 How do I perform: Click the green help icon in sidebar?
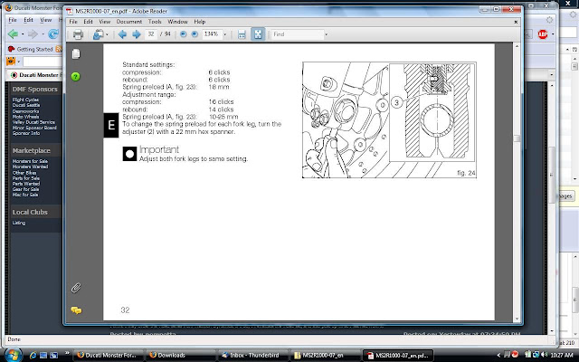click(77, 76)
